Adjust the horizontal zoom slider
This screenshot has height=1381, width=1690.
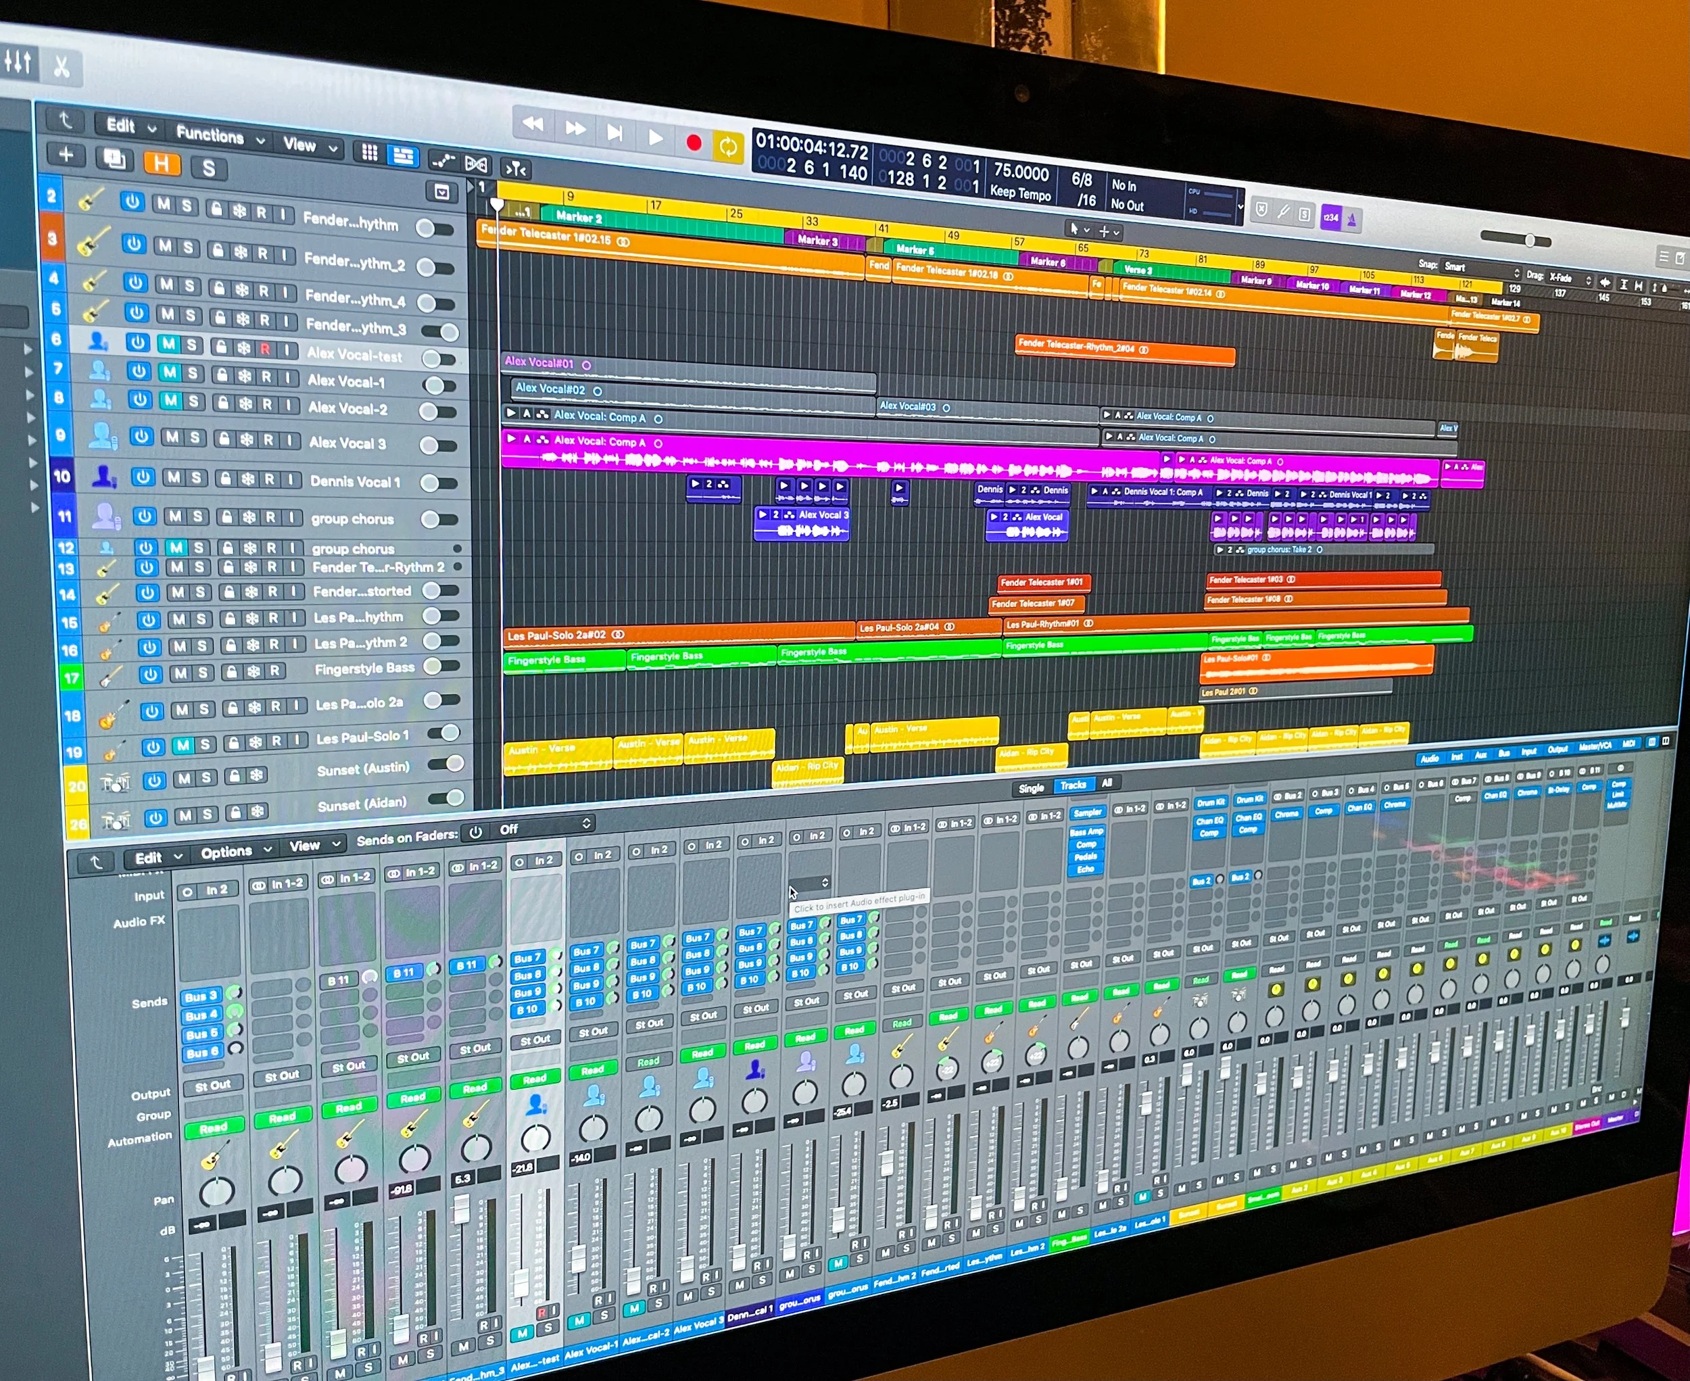click(1515, 239)
